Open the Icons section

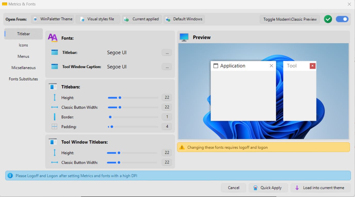tap(23, 45)
